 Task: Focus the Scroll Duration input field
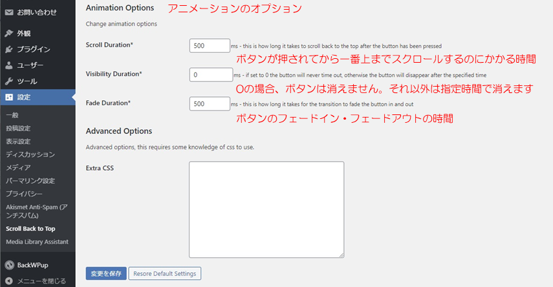click(210, 46)
